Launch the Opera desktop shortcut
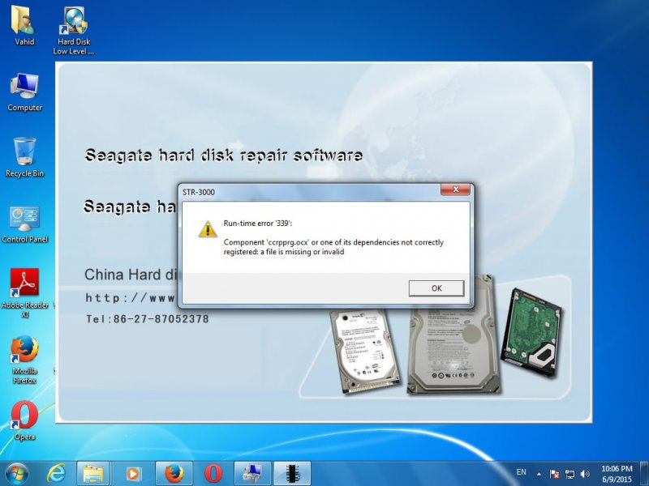Viewport: 649px width, 486px height. tap(24, 420)
